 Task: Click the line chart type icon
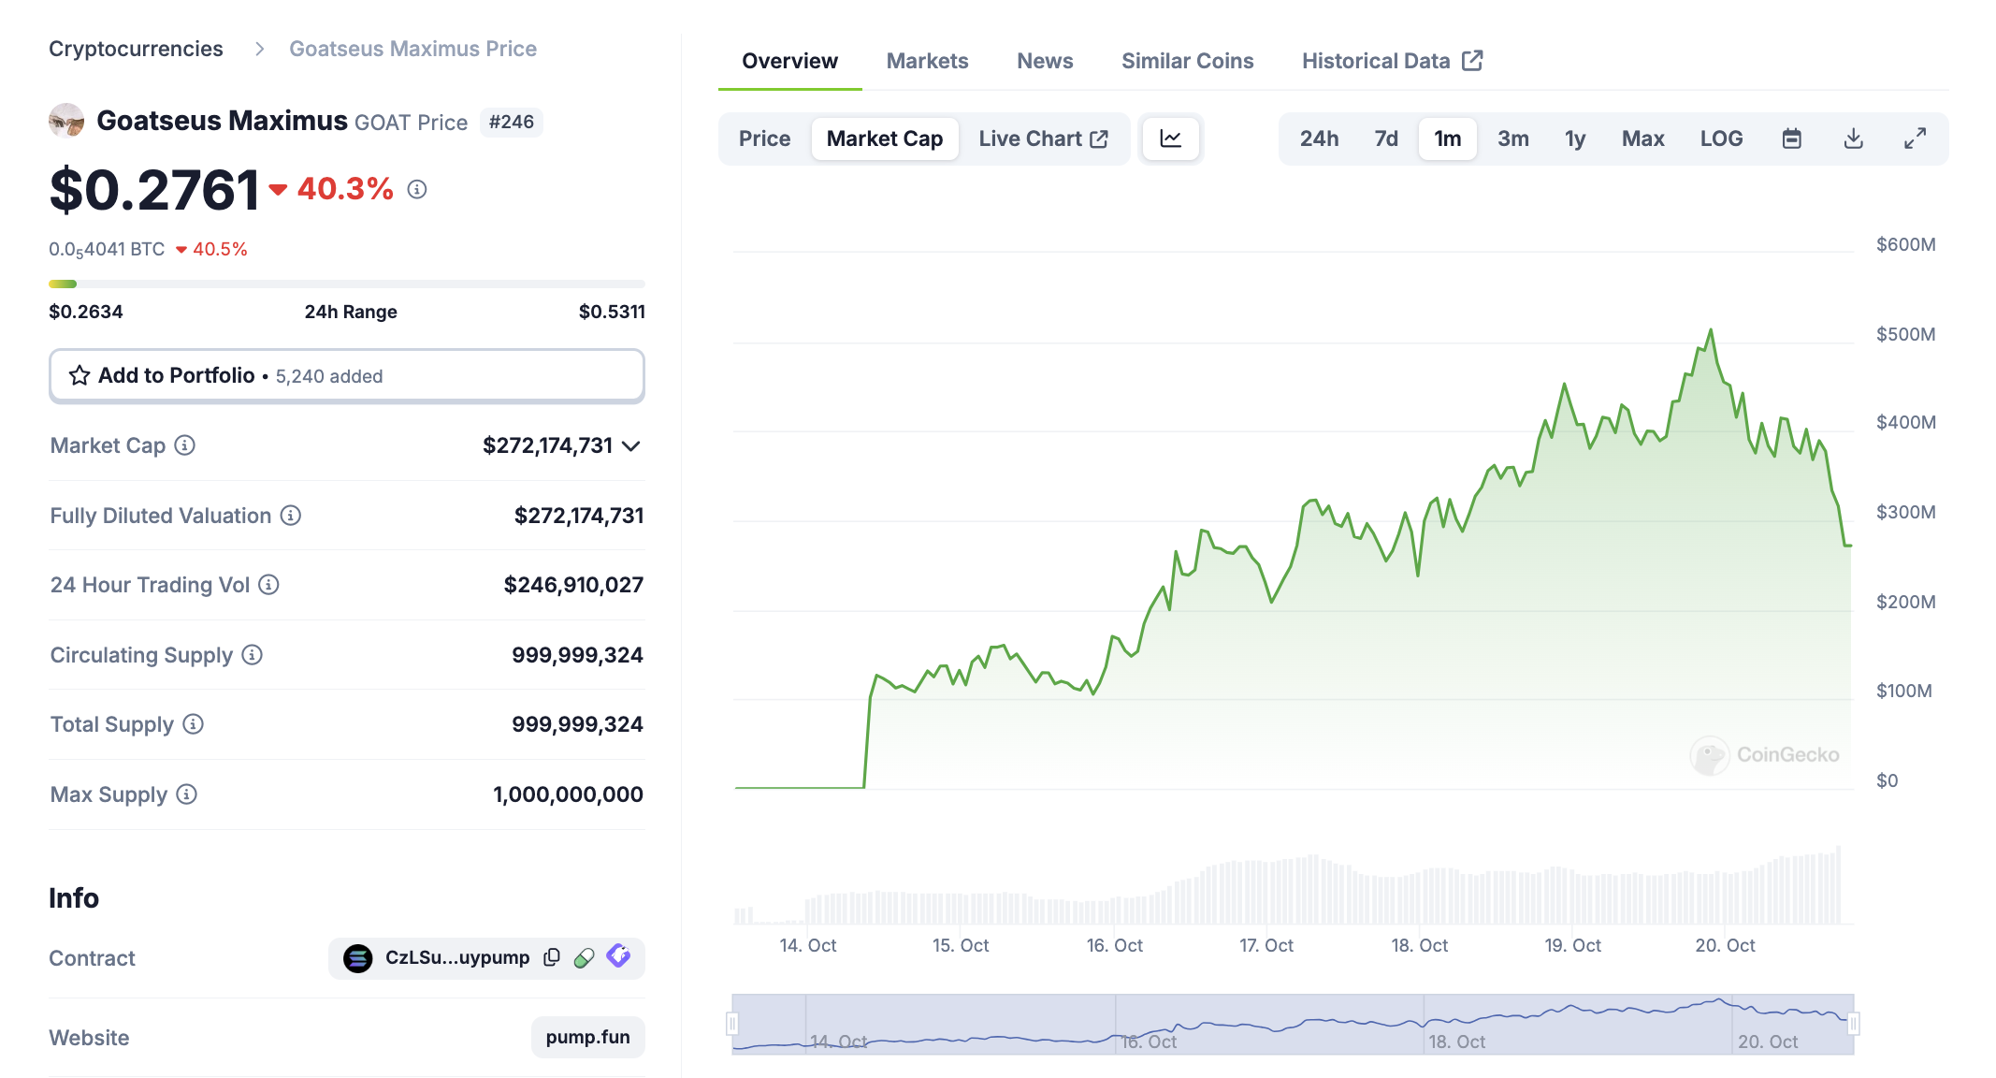[x=1170, y=138]
